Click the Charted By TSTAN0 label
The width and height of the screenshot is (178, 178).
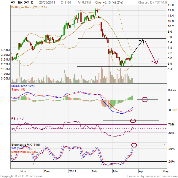coord(152,2)
